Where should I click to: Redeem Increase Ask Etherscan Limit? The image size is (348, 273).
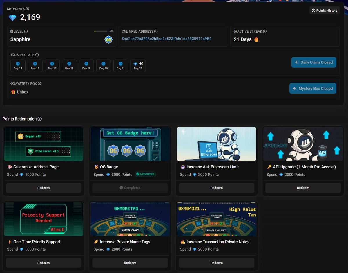pos(216,188)
